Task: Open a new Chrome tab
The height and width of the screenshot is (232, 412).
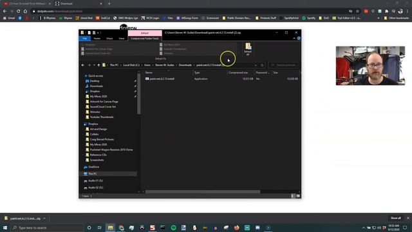Action: point(109,4)
